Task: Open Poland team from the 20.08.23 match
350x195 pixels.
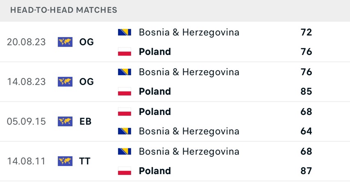Action: (155, 52)
